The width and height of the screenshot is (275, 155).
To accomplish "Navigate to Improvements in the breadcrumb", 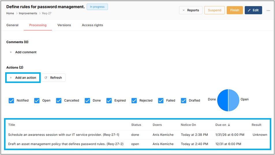I will (28, 13).
